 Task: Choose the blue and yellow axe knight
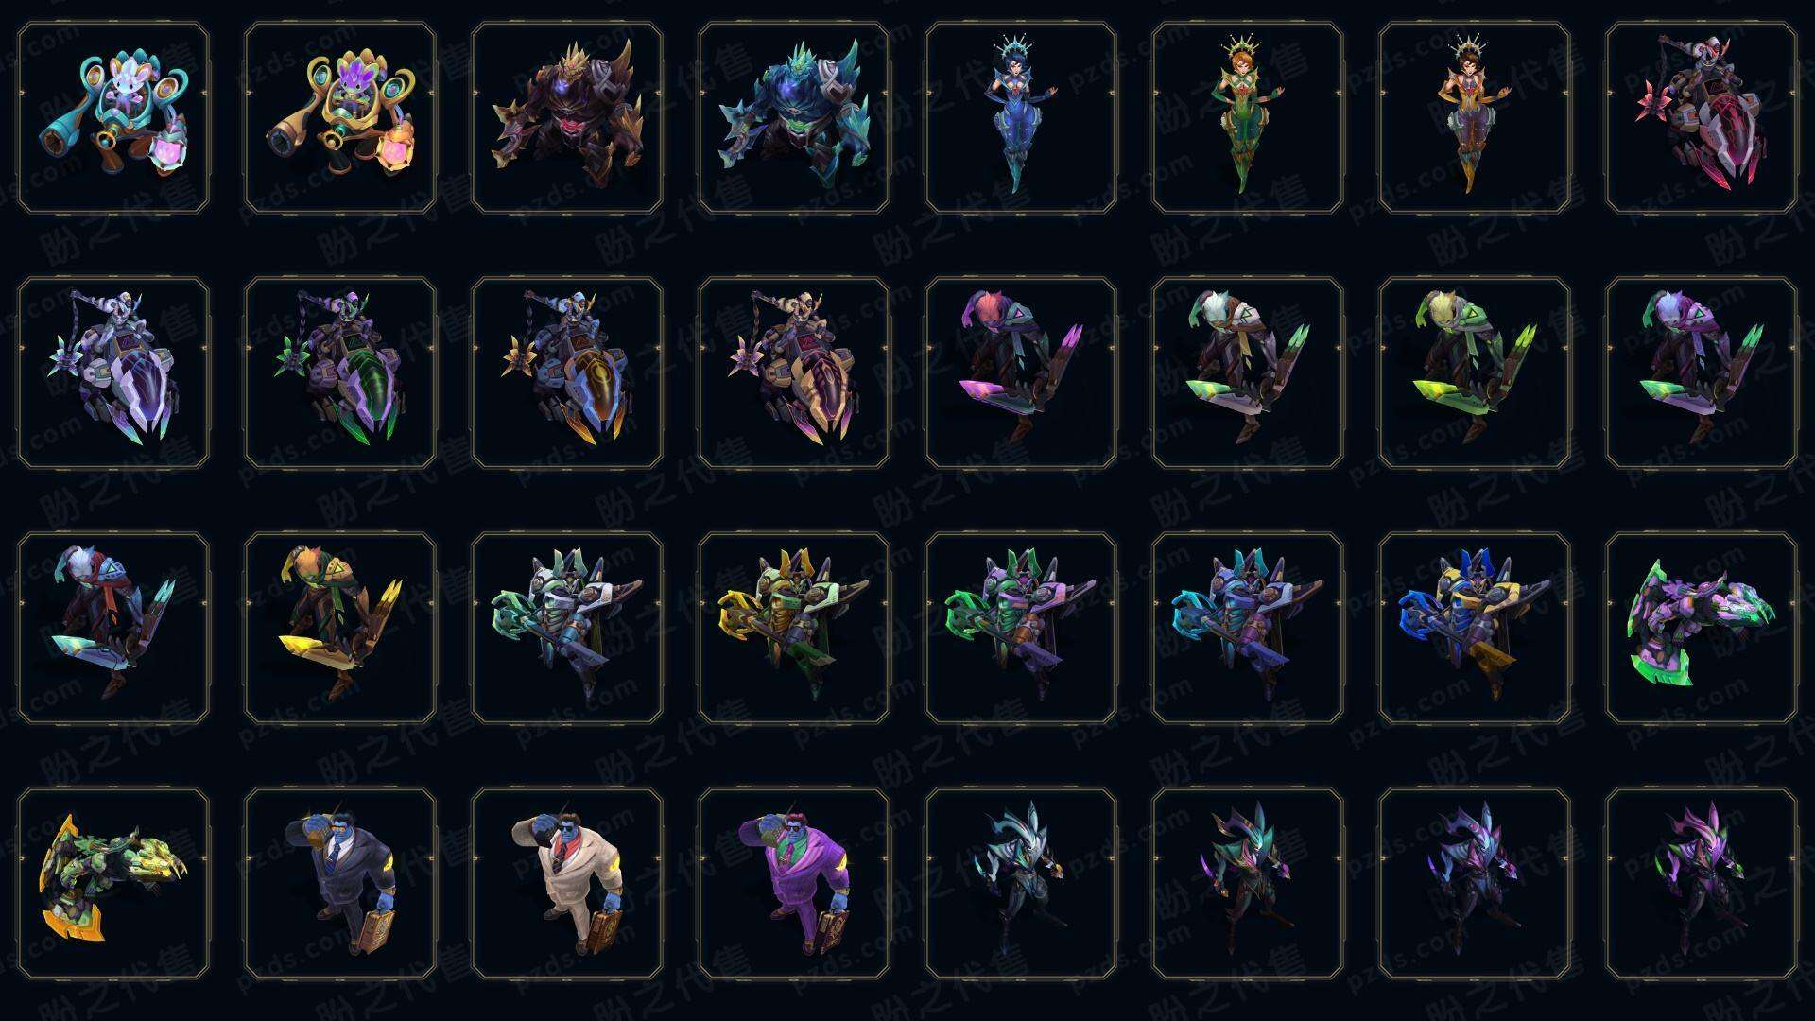click(x=1475, y=628)
